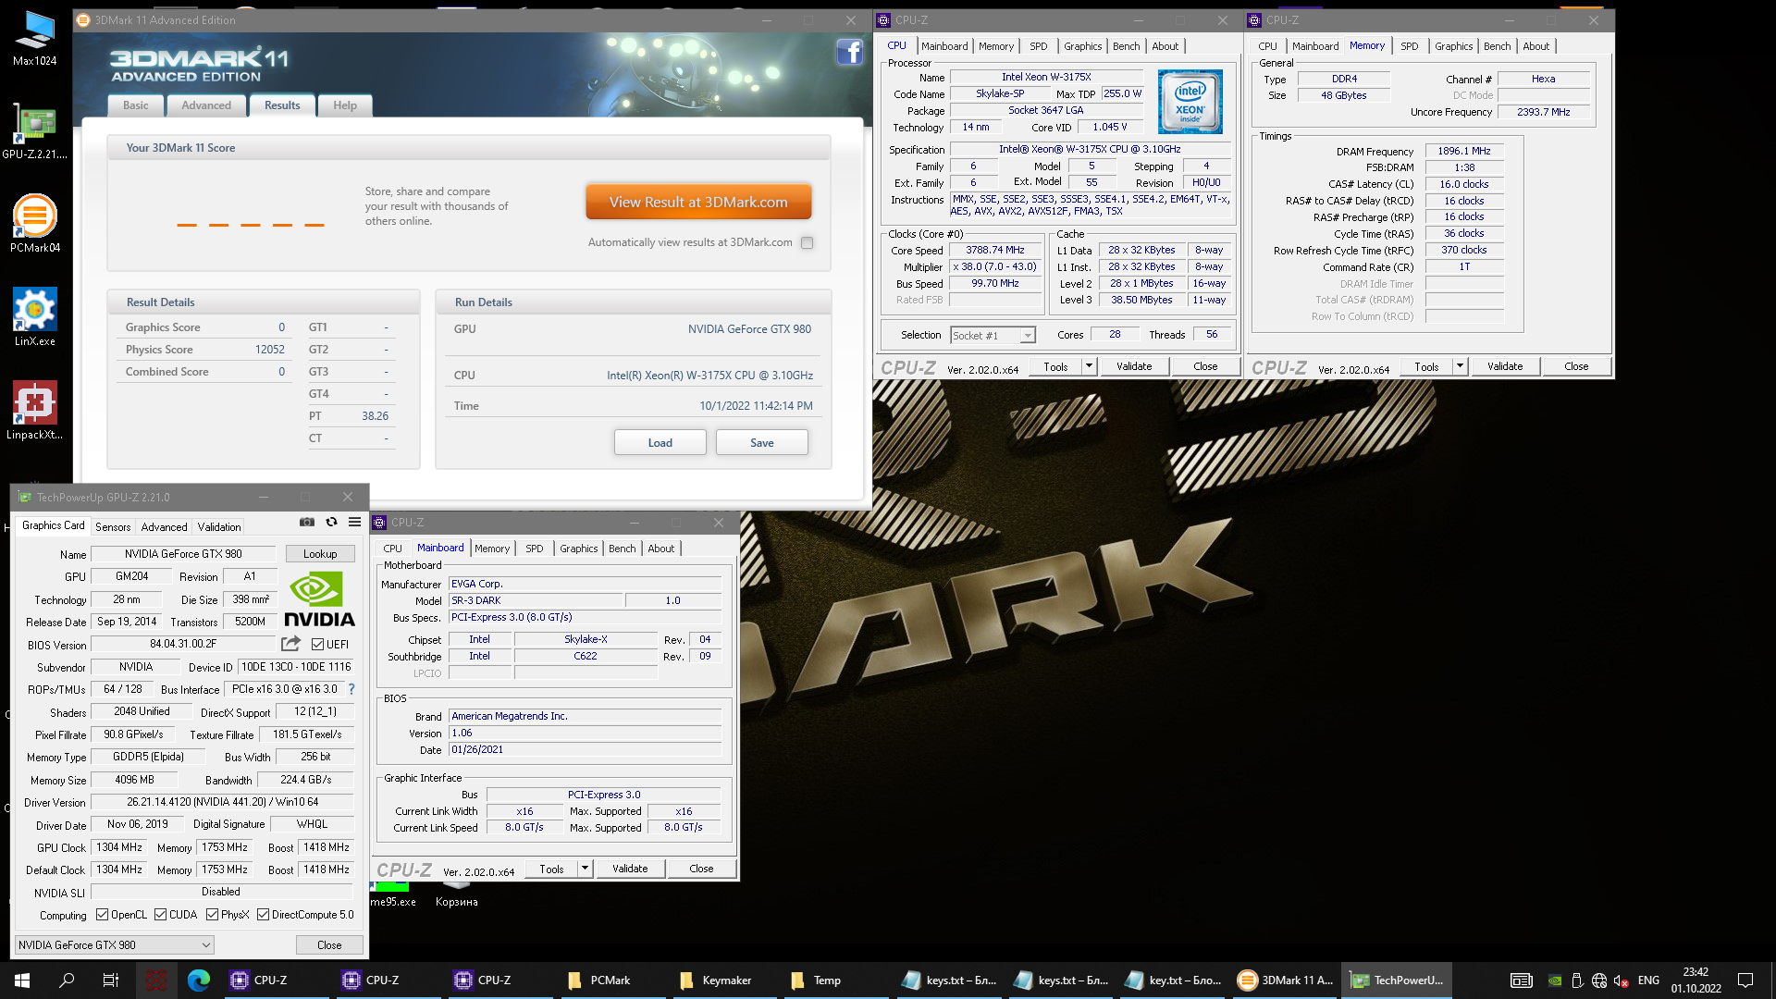Click the touch keyboard tray icon

tap(1522, 980)
